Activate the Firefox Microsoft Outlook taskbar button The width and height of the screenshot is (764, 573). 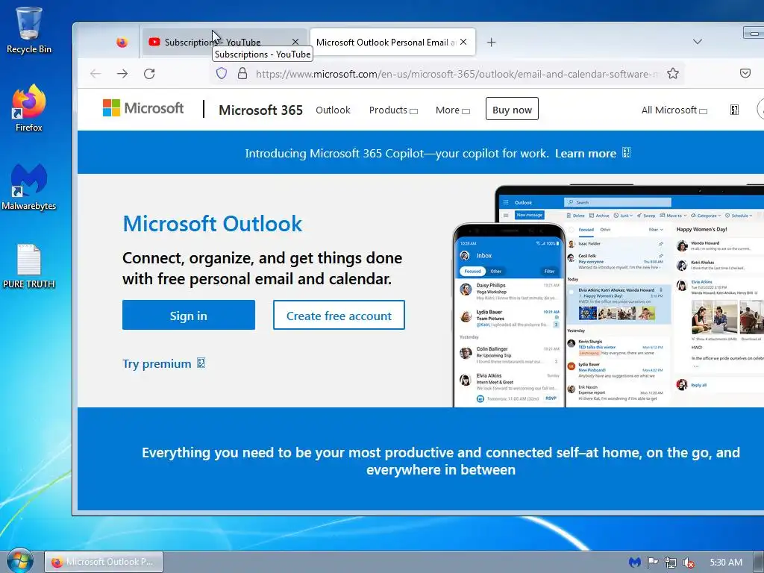point(104,563)
